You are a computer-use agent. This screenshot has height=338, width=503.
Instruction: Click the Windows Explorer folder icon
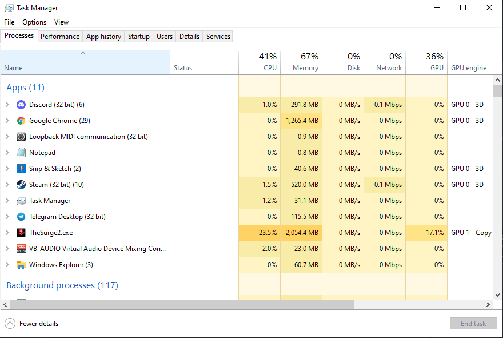[x=21, y=265]
